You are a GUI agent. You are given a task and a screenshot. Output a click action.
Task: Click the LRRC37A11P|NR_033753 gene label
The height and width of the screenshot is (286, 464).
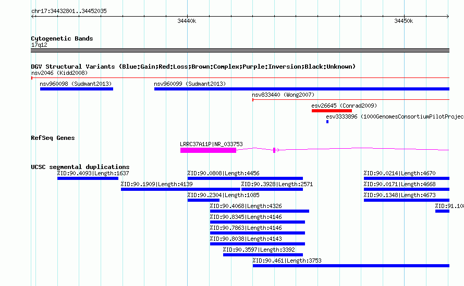(211, 144)
